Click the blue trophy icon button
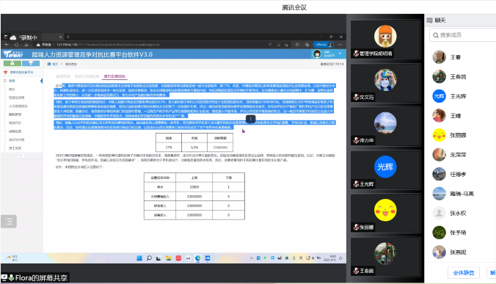The image size is (496, 284). click(31, 63)
